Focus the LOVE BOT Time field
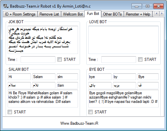The height and width of the screenshot is (131, 167). coord(119,60)
